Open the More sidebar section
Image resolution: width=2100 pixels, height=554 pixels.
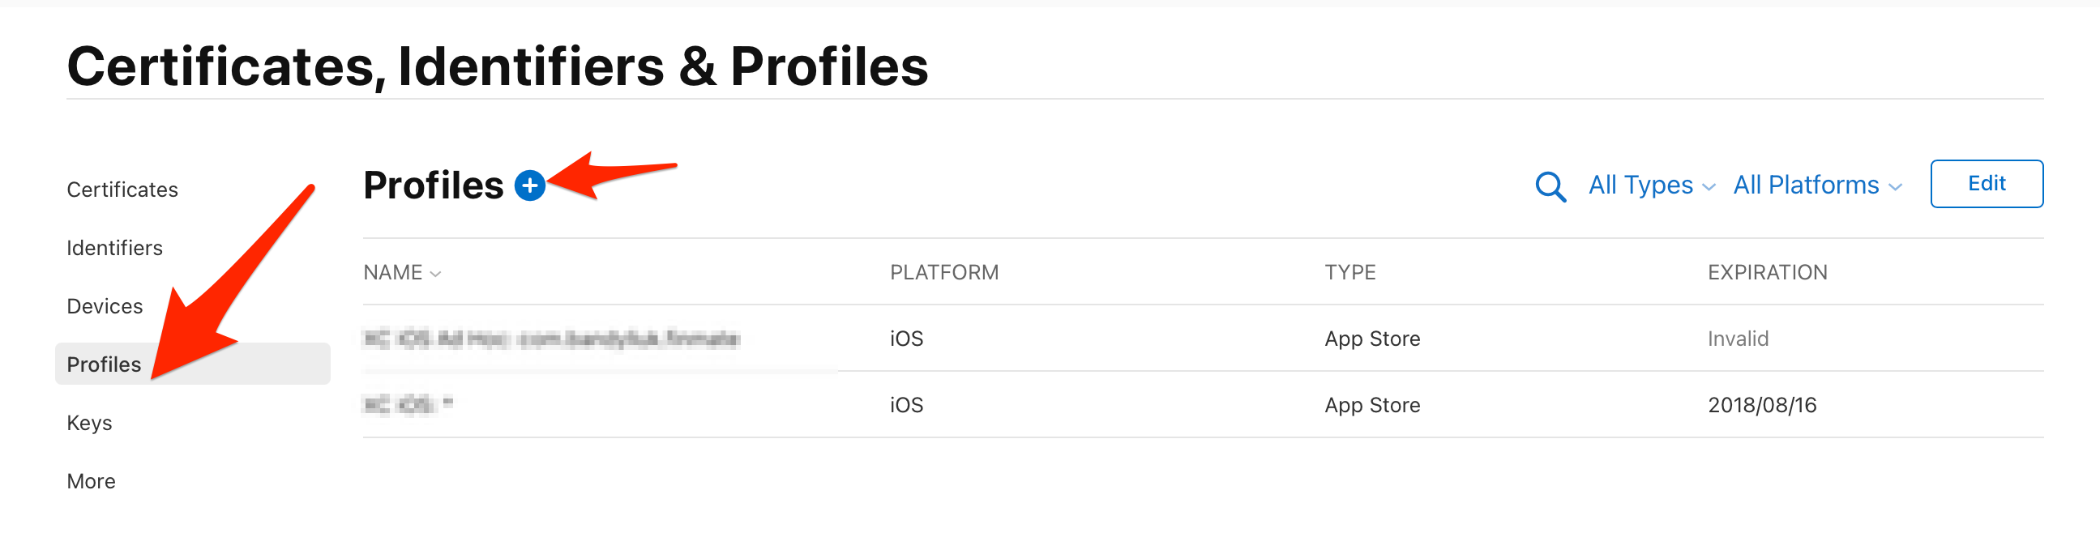(92, 481)
